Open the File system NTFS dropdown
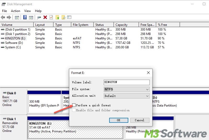The image size is (209, 140). click(x=127, y=89)
